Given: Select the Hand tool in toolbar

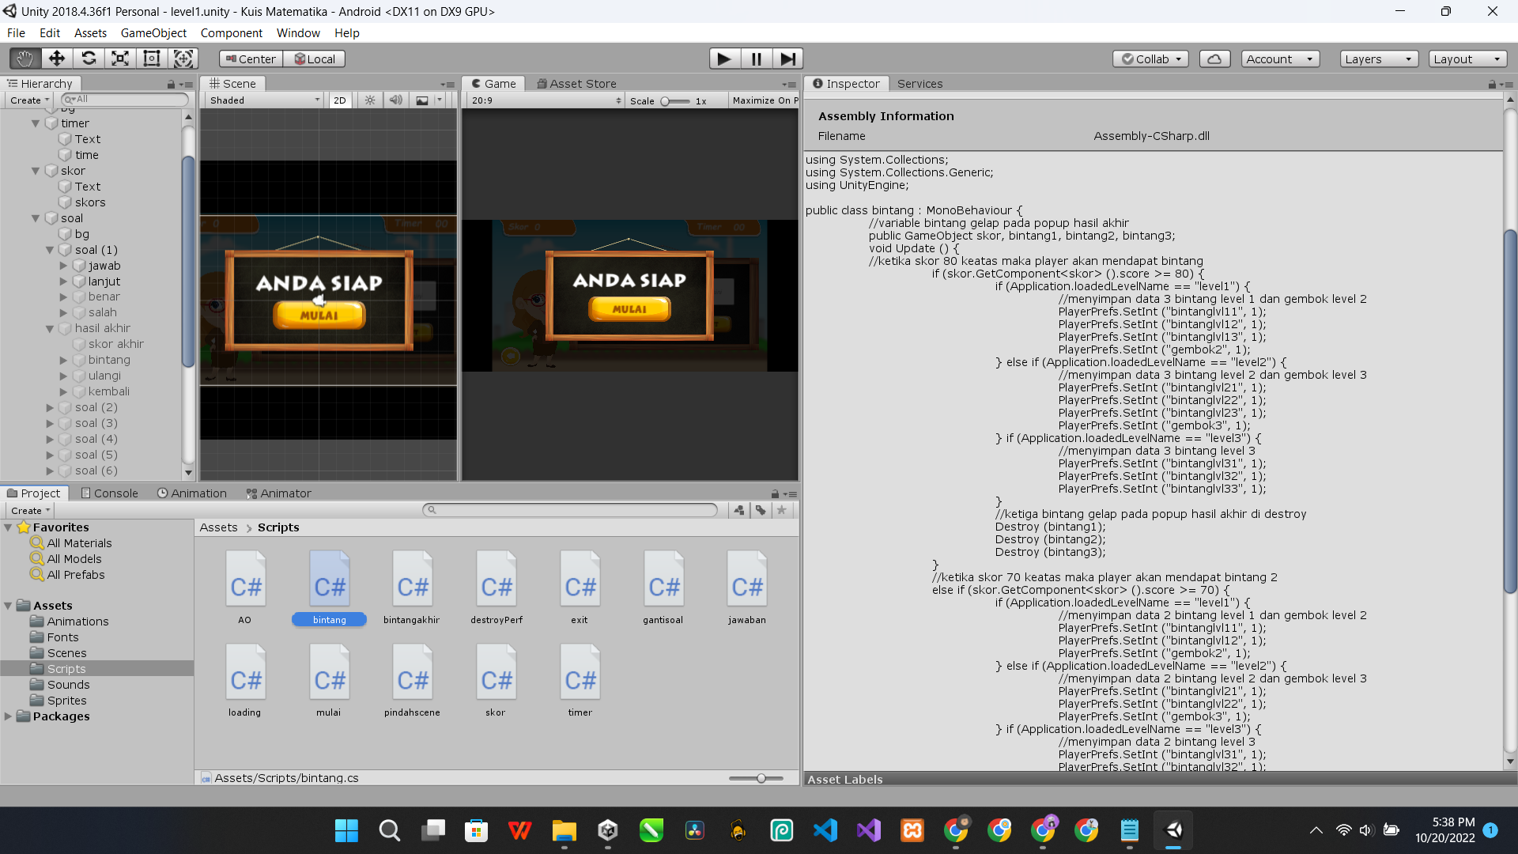Looking at the screenshot, I should click(x=25, y=59).
